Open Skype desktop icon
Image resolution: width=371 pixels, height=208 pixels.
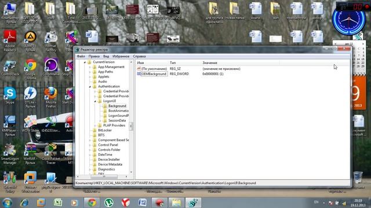pos(10,95)
